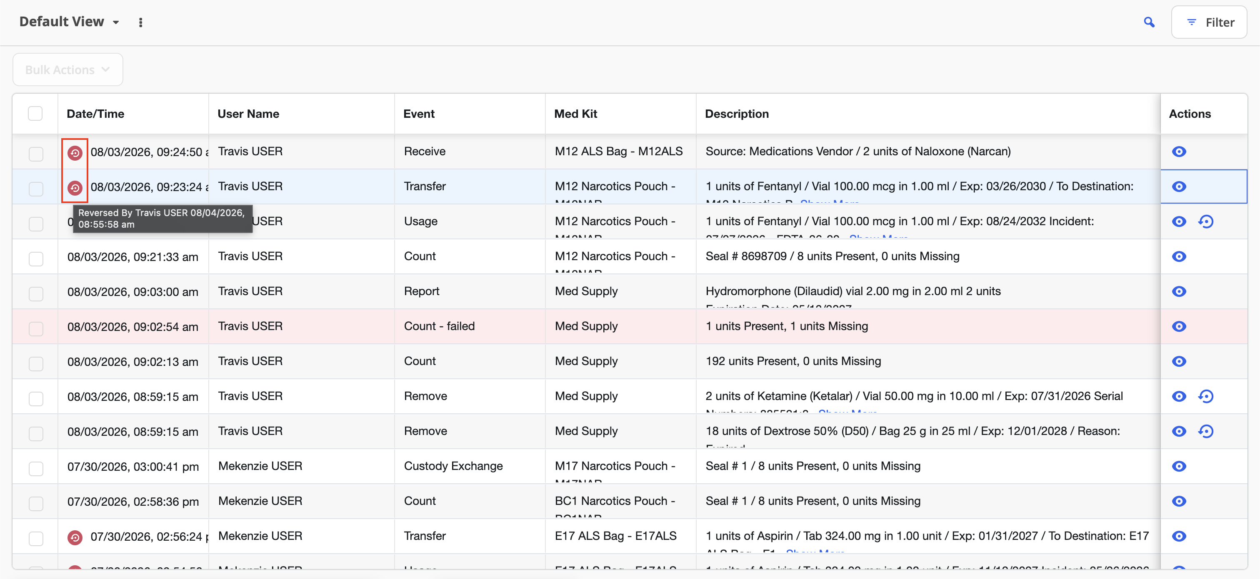View details of the Count - failed event
Screen dimensions: 1260x579
coord(1179,326)
